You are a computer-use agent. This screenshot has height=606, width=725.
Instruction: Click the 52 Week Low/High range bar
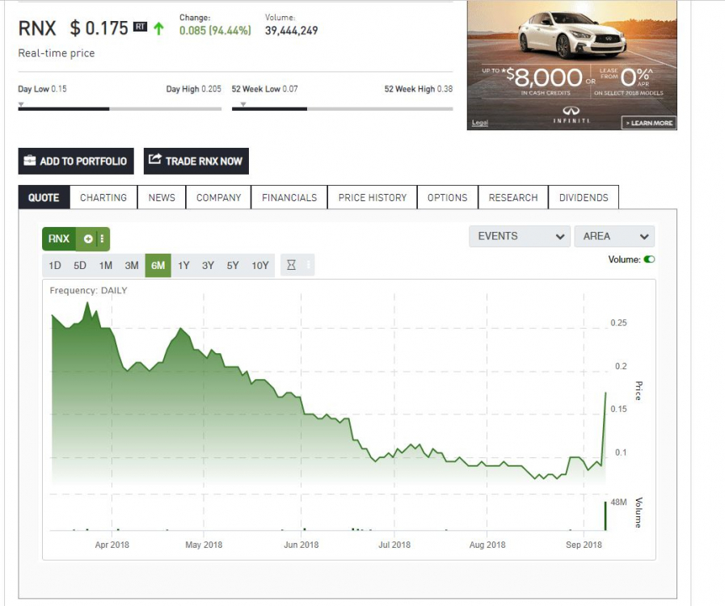click(x=342, y=108)
